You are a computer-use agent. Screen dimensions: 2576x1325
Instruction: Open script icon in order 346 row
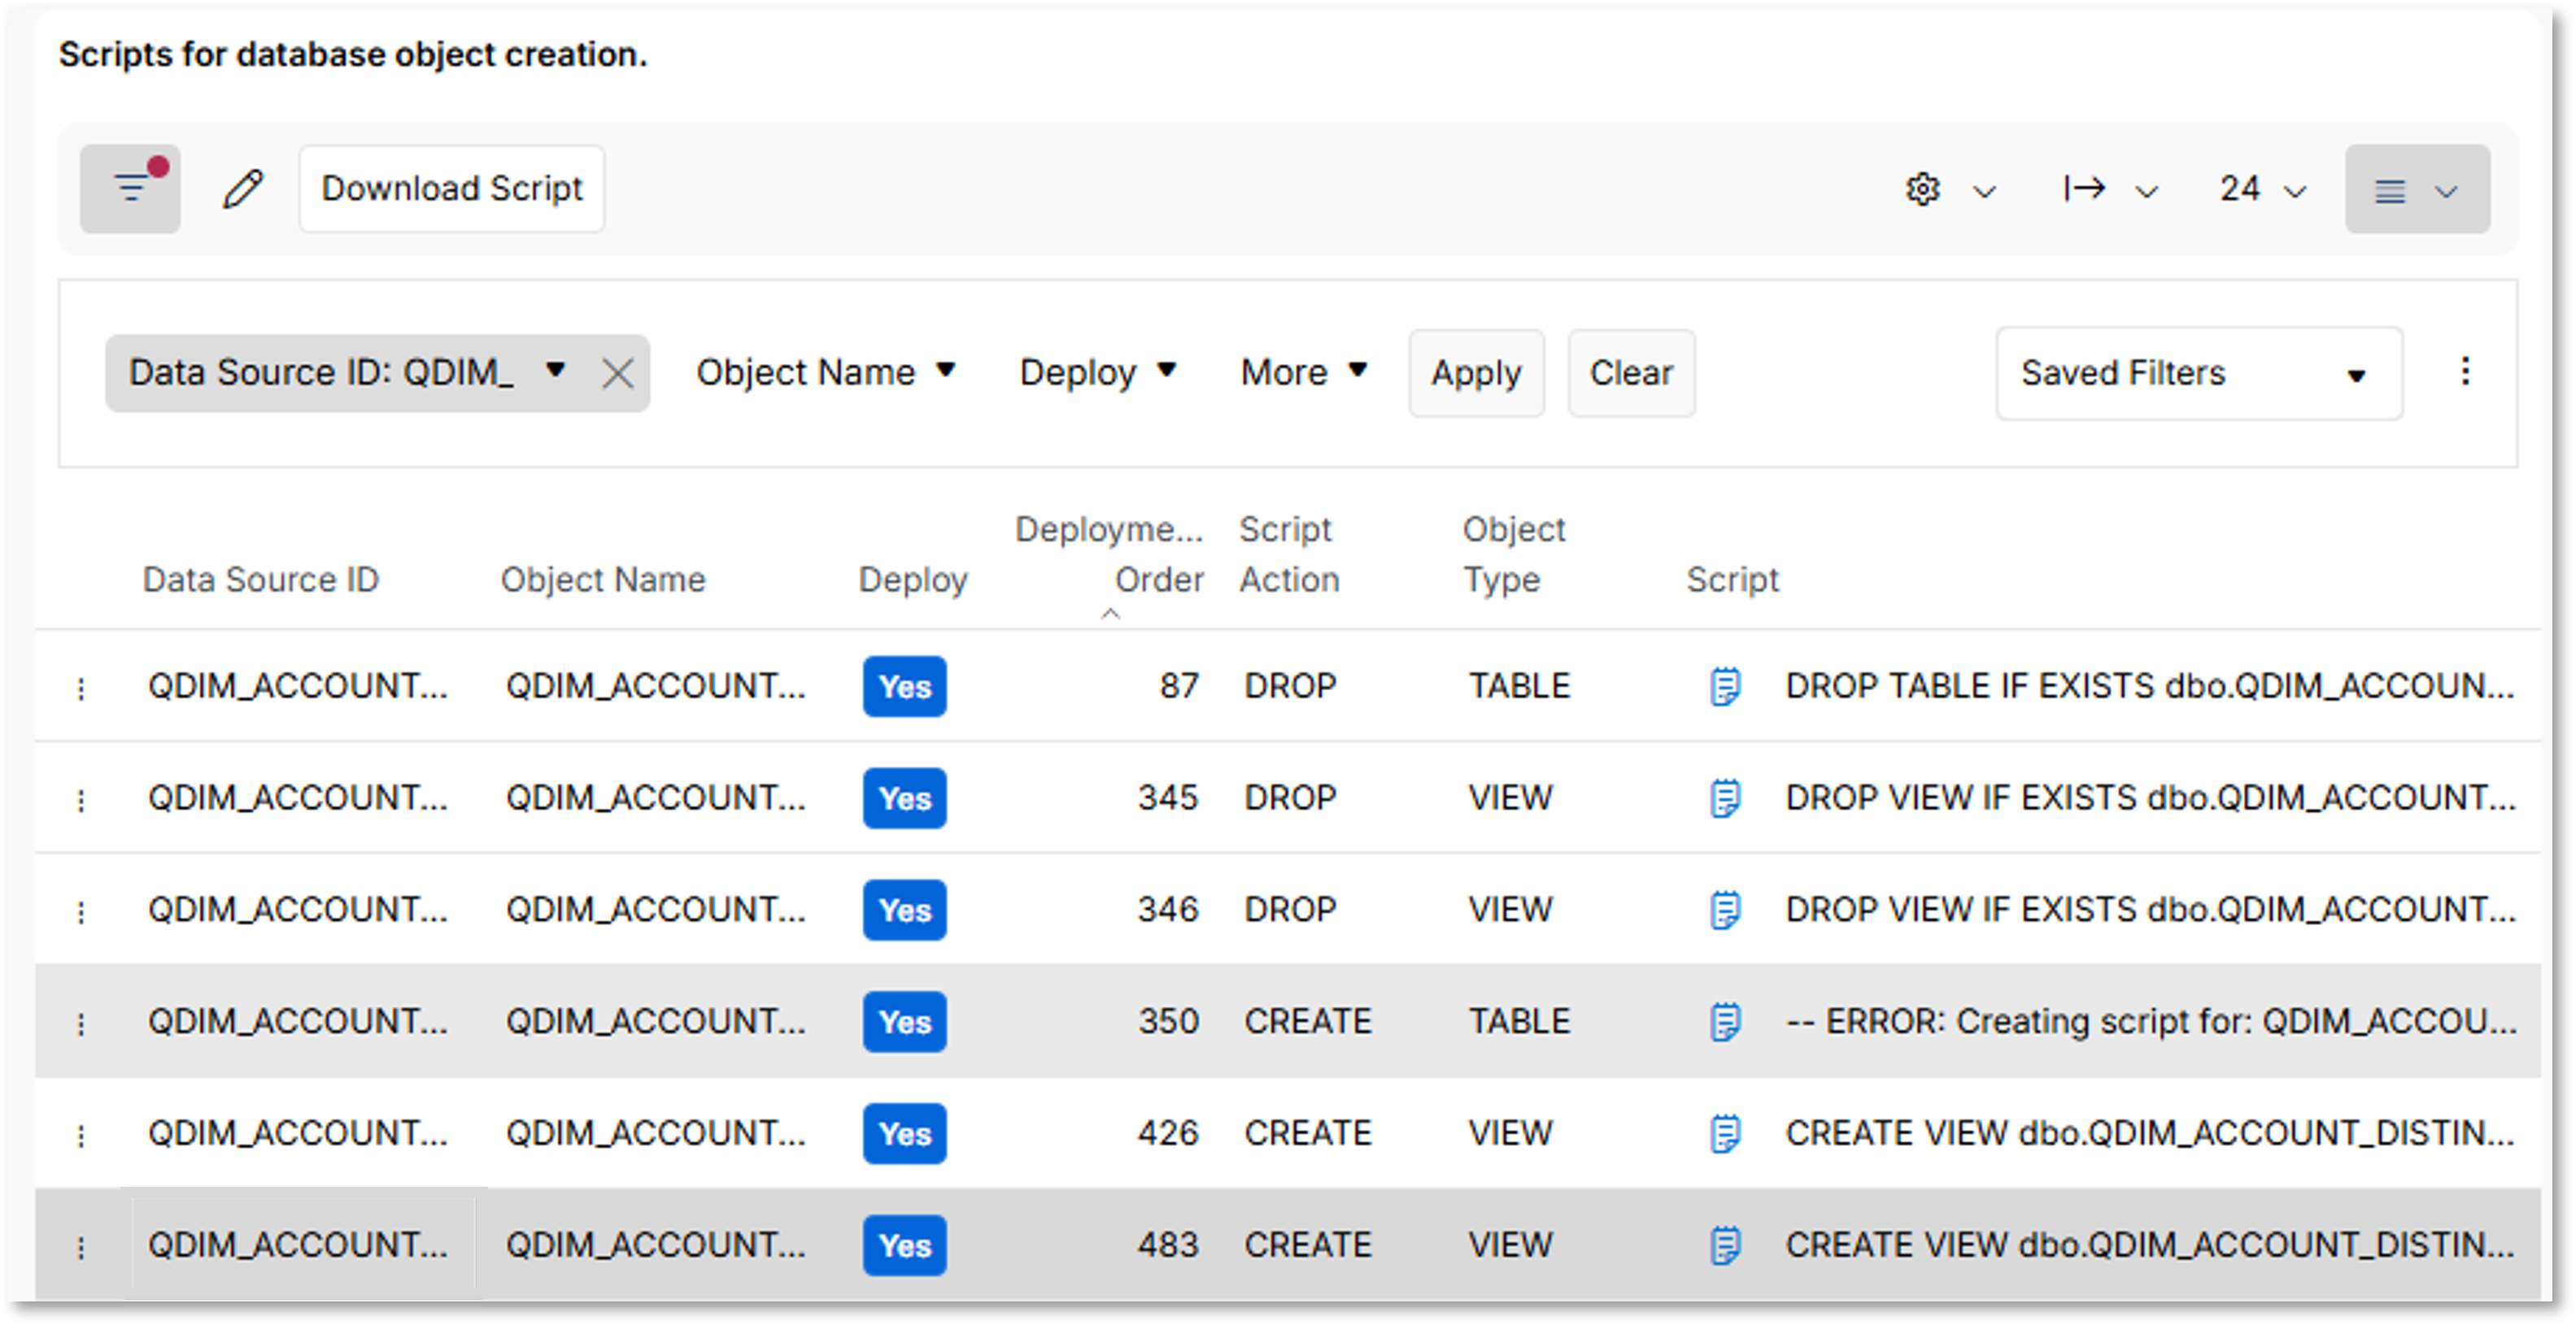coord(1725,910)
